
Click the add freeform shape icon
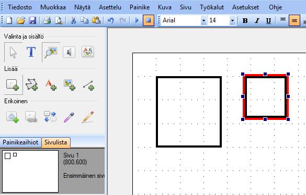[x=31, y=84]
